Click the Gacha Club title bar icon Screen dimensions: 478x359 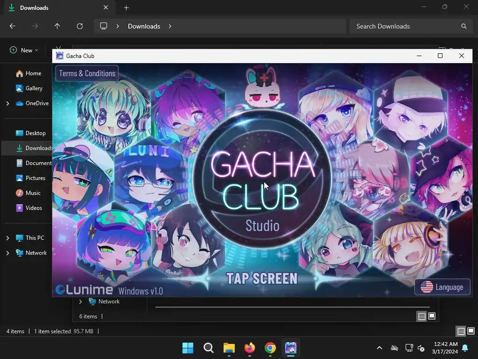point(60,56)
